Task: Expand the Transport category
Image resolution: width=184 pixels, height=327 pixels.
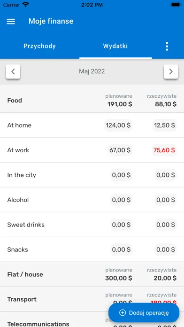Action: (92, 299)
